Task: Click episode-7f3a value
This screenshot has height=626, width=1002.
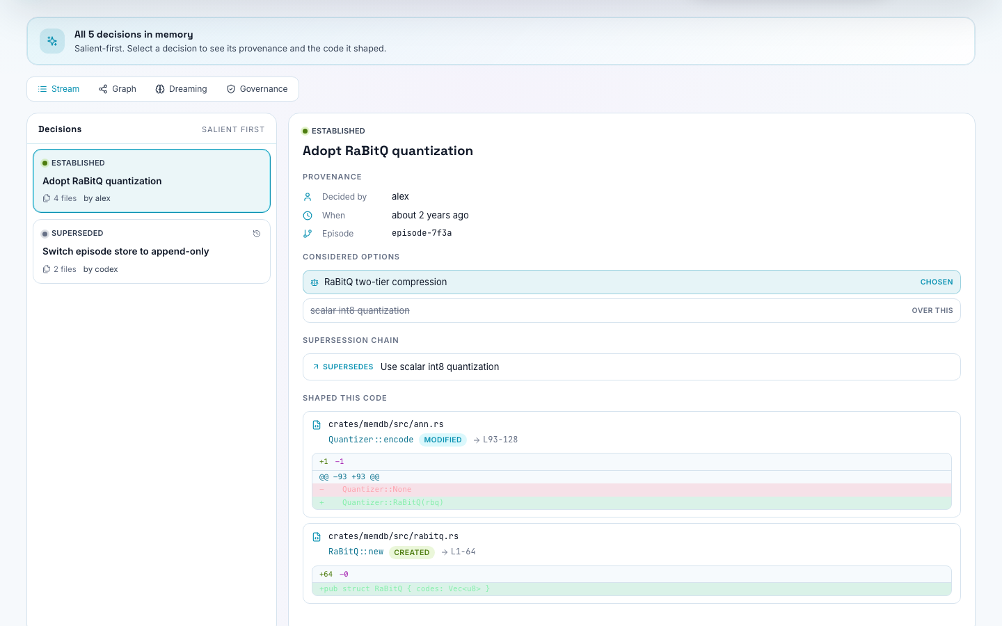Action: pos(422,233)
